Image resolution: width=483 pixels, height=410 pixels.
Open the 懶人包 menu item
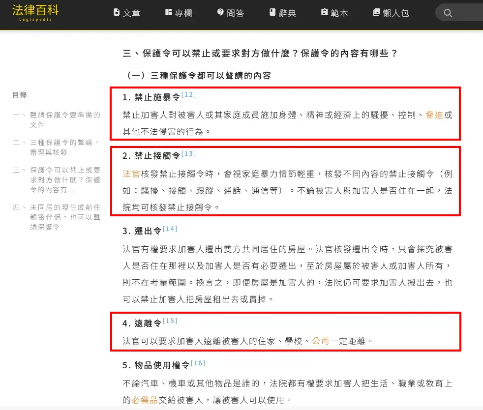point(396,13)
